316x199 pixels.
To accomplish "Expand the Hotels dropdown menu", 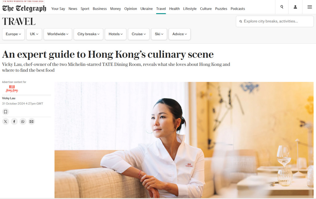I will coord(116,34).
